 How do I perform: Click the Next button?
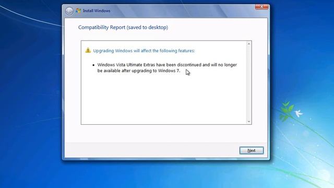point(252,150)
